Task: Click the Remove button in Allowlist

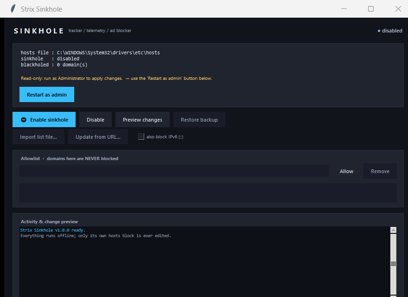Action: point(380,171)
